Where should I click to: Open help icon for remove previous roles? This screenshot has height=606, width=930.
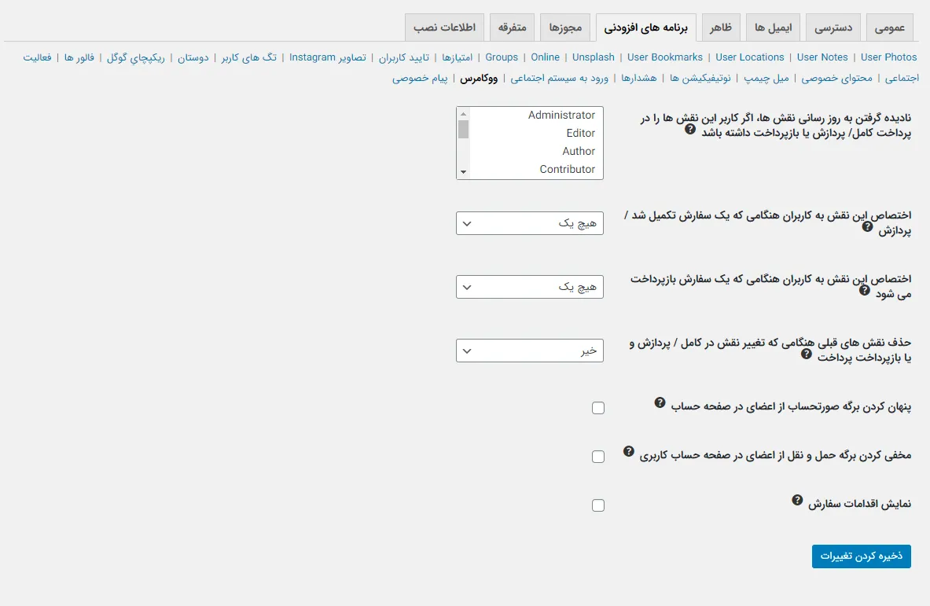[806, 354]
